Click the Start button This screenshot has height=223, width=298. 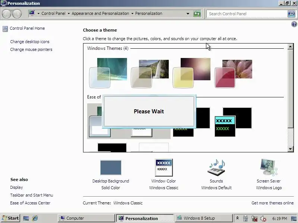[10, 218]
